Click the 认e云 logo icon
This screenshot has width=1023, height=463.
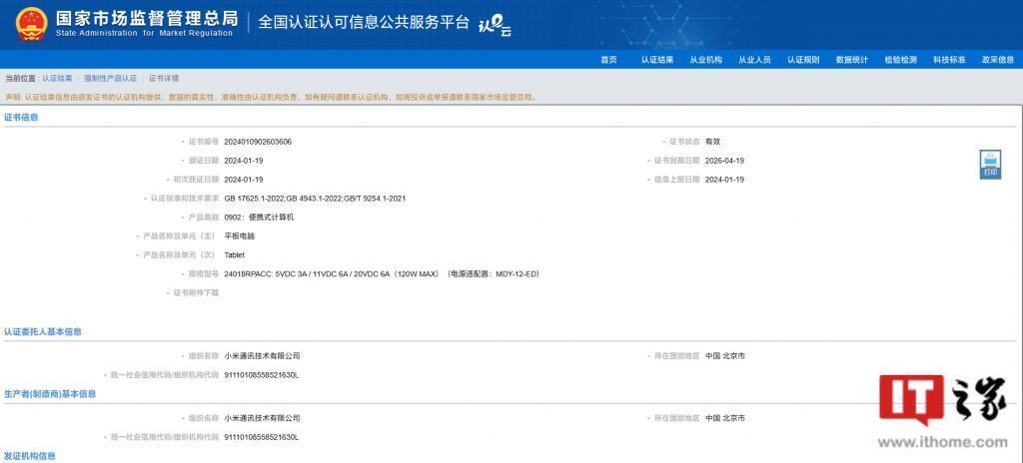[x=495, y=26]
